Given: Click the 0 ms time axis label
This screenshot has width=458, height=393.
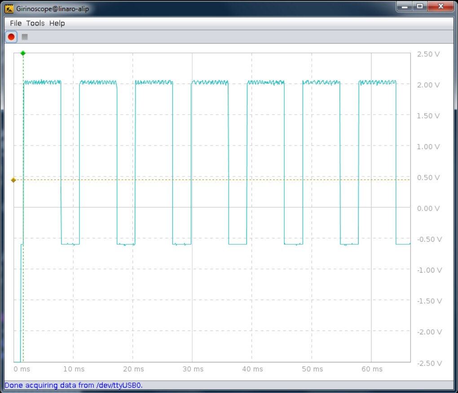Looking at the screenshot, I should [x=22, y=369].
